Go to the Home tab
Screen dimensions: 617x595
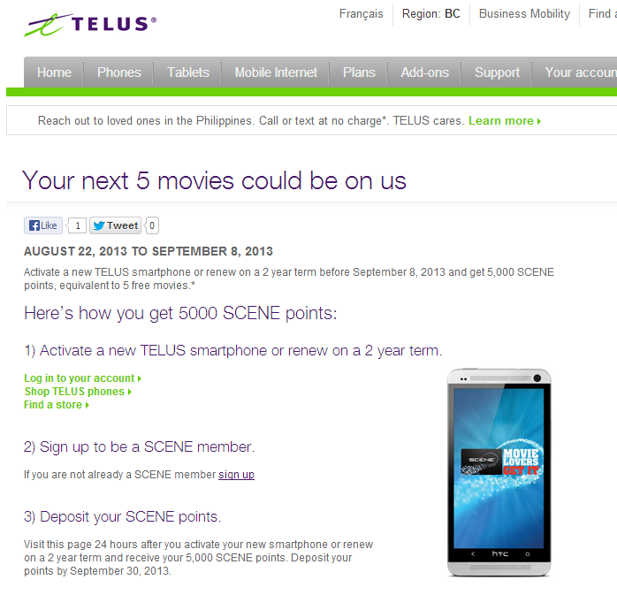coord(54,72)
